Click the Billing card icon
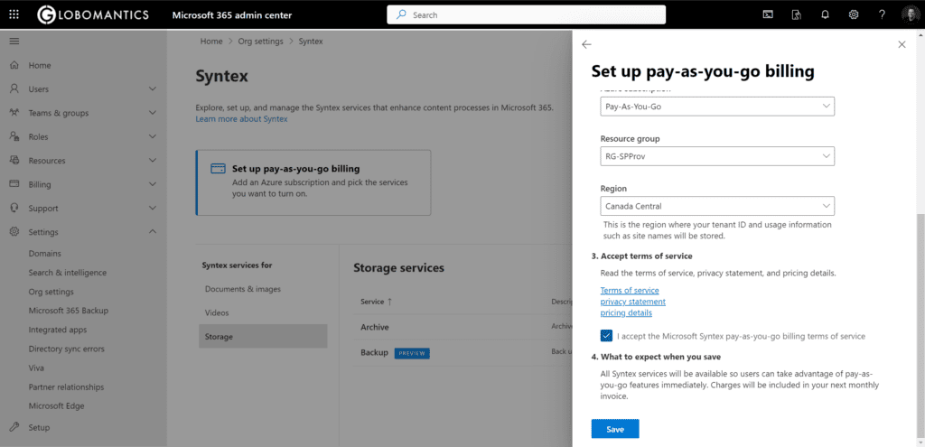The image size is (925, 447). pos(14,184)
